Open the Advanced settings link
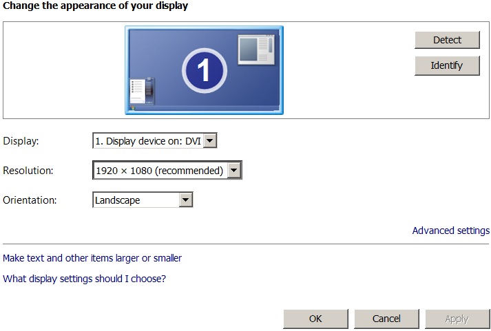 (x=450, y=231)
